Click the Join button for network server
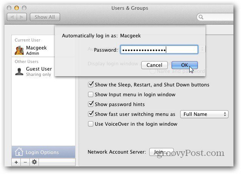The image size is (241, 174). 161,152
